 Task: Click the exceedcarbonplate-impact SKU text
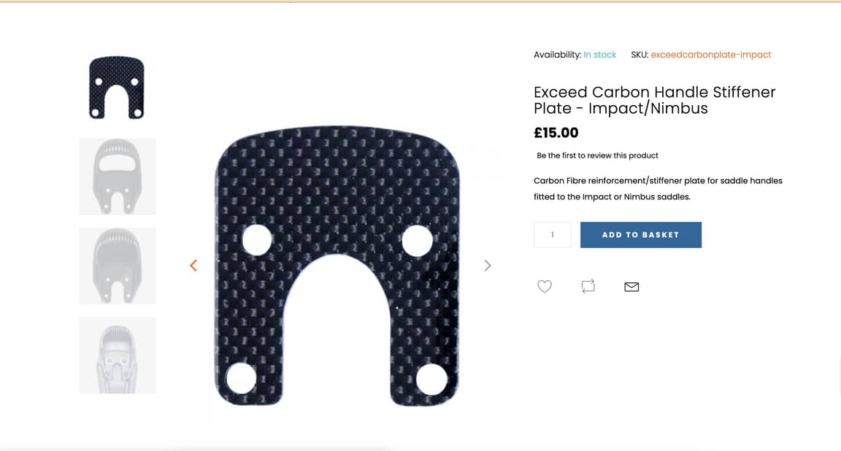[x=710, y=55]
